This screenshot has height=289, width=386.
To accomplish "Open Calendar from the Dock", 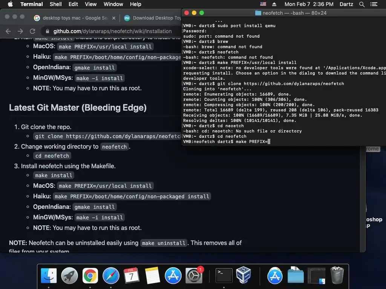I will [x=132, y=275].
